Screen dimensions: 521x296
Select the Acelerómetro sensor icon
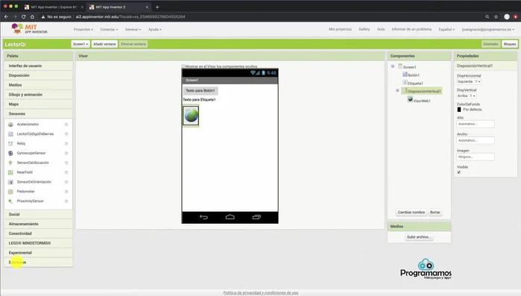pos(10,125)
